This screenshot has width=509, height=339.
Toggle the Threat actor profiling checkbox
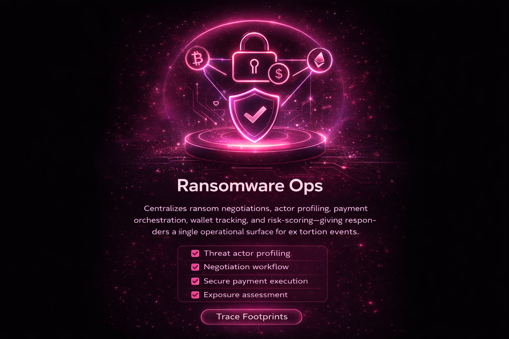coord(195,253)
